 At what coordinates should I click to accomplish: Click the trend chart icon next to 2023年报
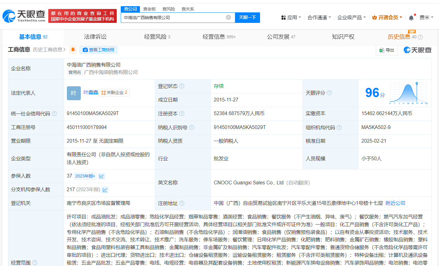click(x=102, y=176)
